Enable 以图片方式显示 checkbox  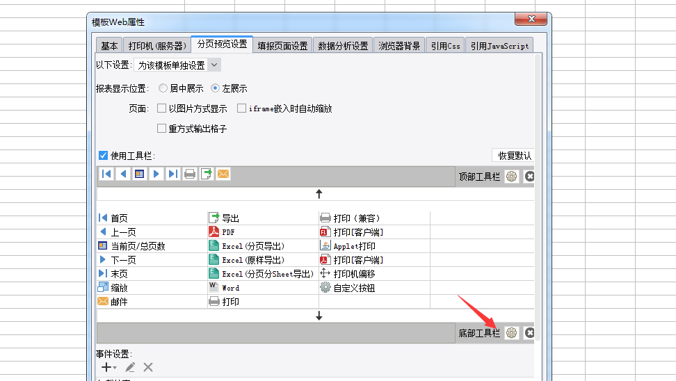(x=162, y=108)
